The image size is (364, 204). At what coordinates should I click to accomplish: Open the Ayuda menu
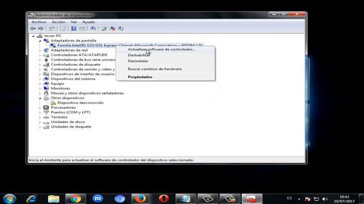[x=89, y=22]
